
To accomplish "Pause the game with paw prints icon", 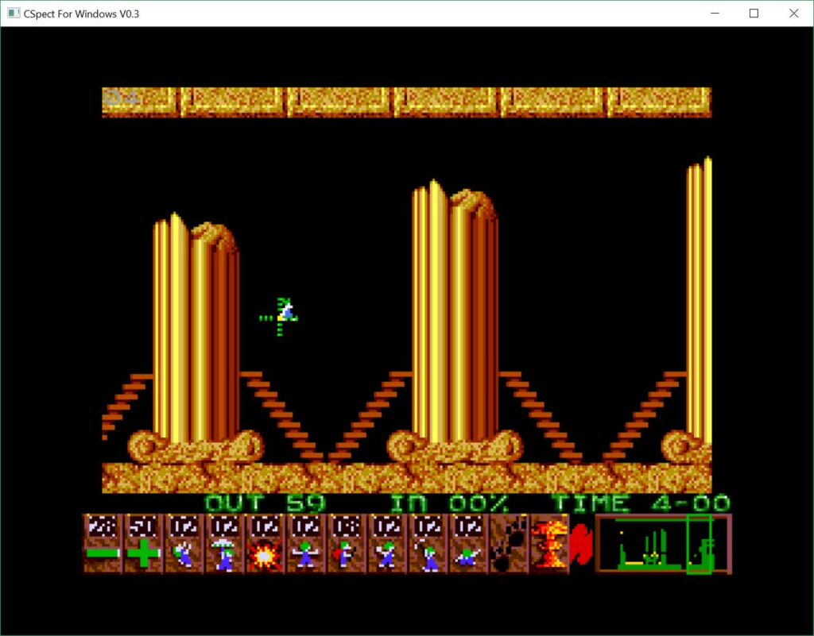I will click(x=508, y=544).
